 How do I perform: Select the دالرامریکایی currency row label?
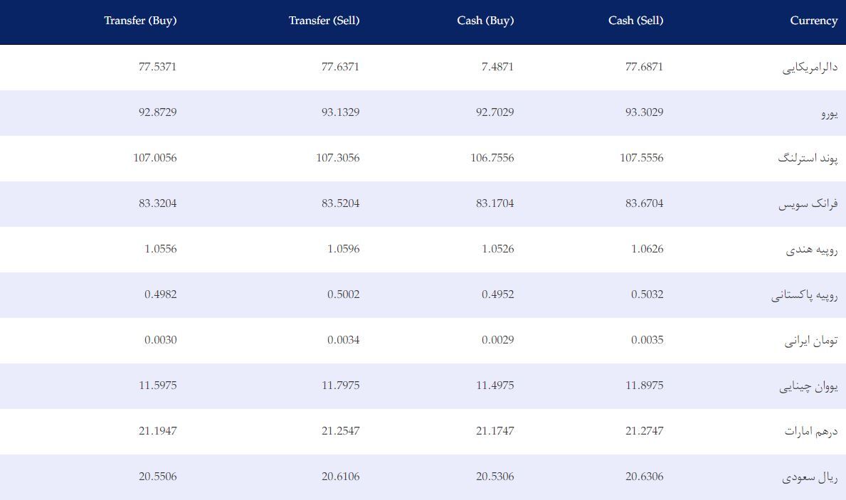[810, 68]
